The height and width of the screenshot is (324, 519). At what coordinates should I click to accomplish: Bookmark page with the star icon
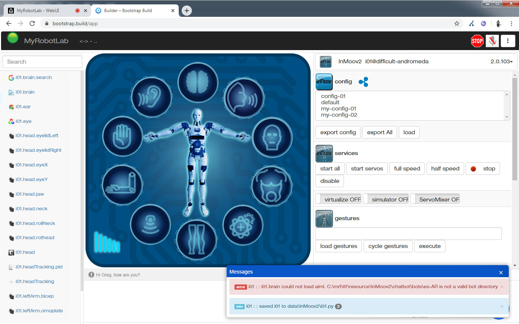[x=457, y=23]
